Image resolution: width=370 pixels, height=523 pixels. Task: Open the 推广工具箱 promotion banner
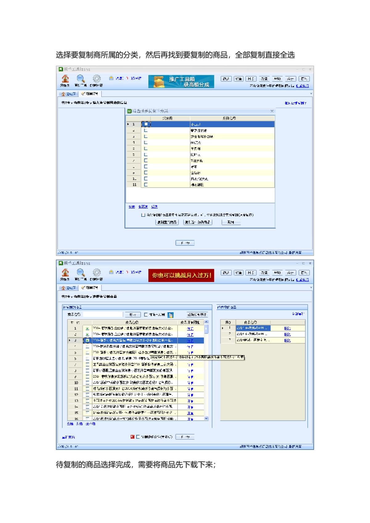[x=181, y=82]
